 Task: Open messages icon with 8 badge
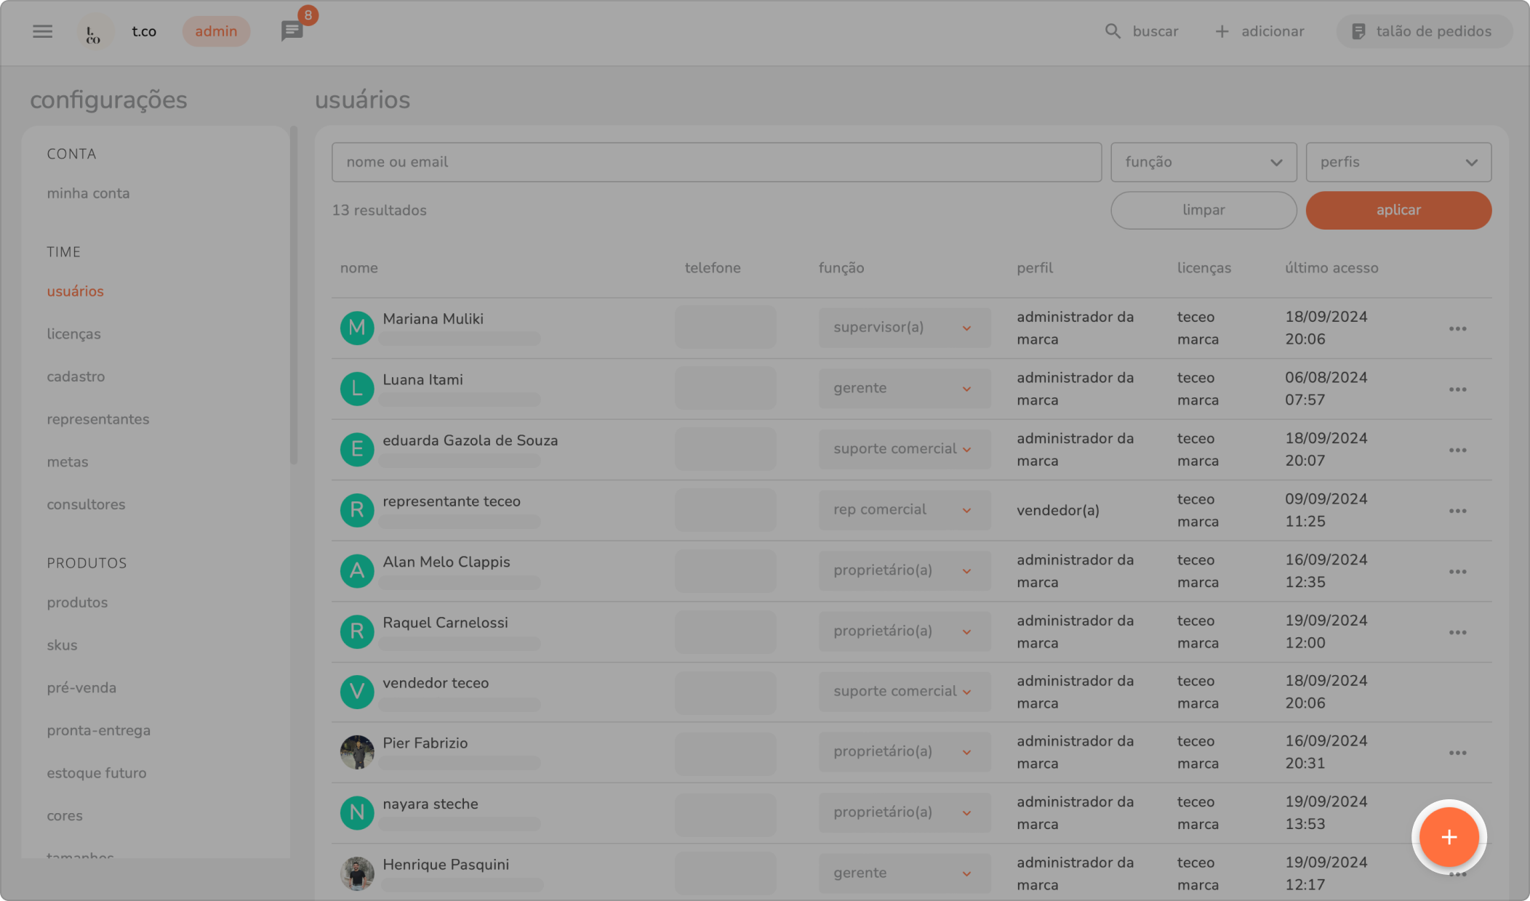click(292, 31)
